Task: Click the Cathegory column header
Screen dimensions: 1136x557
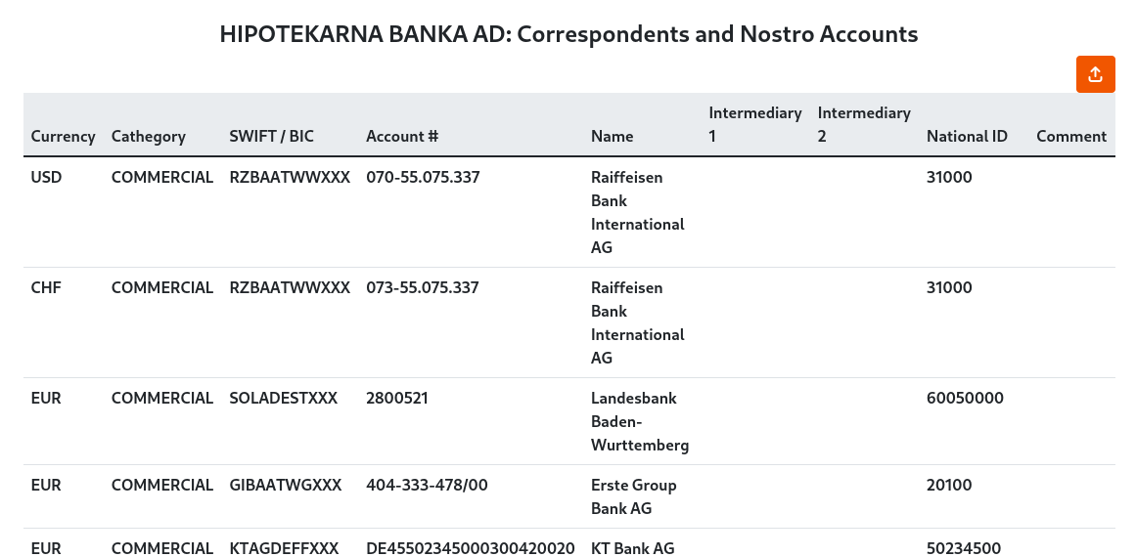Action: tap(148, 136)
